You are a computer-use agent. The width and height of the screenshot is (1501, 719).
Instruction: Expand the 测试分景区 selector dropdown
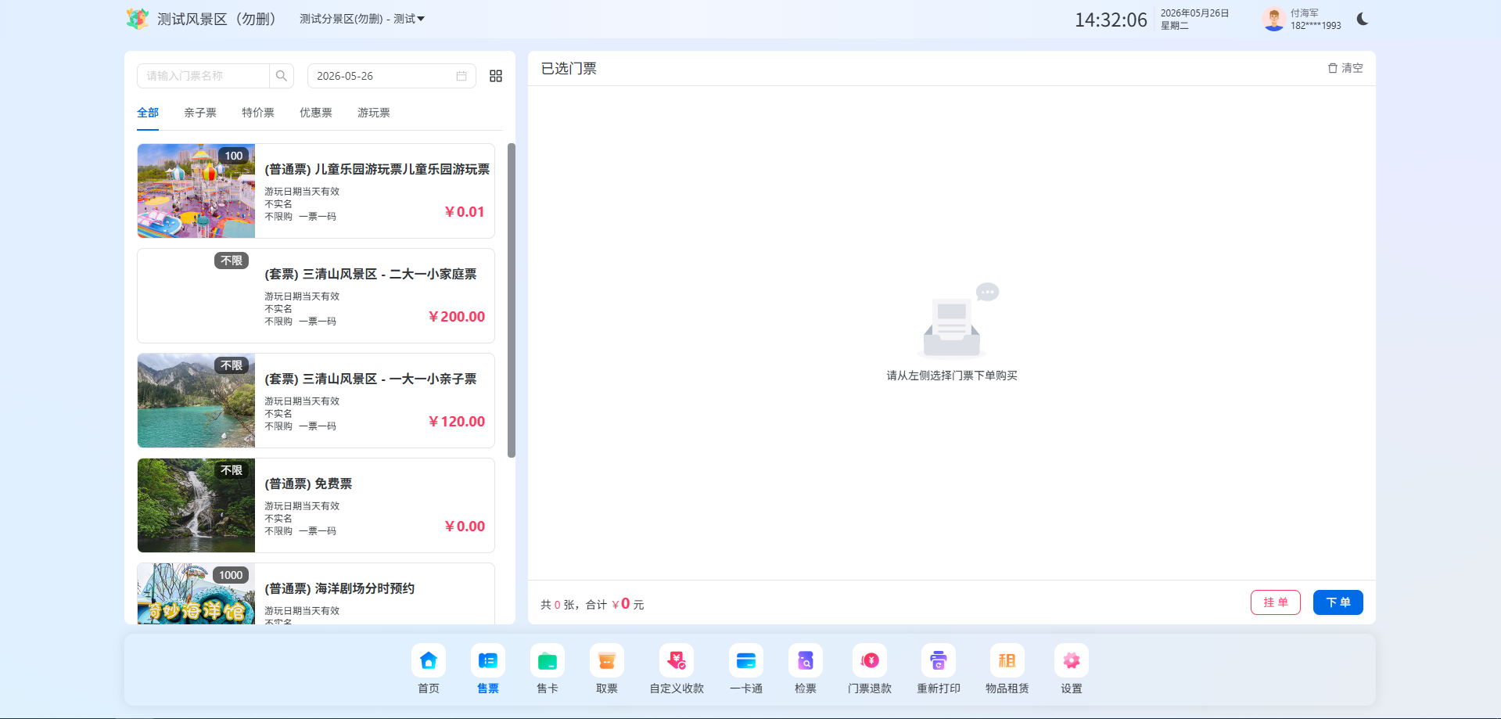[x=362, y=19]
